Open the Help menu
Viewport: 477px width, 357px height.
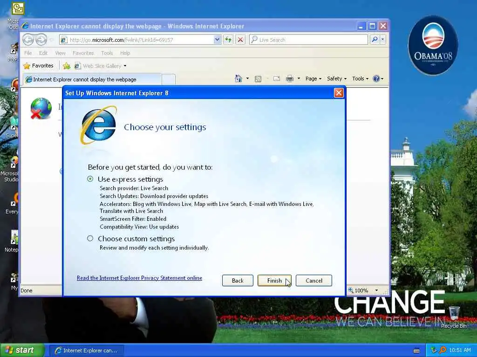pos(125,53)
